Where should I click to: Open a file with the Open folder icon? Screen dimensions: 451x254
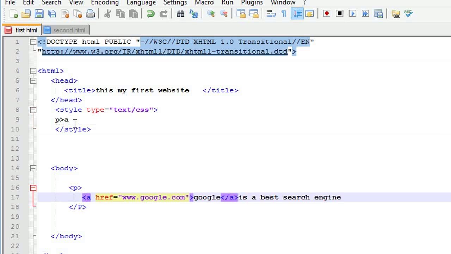[26, 14]
